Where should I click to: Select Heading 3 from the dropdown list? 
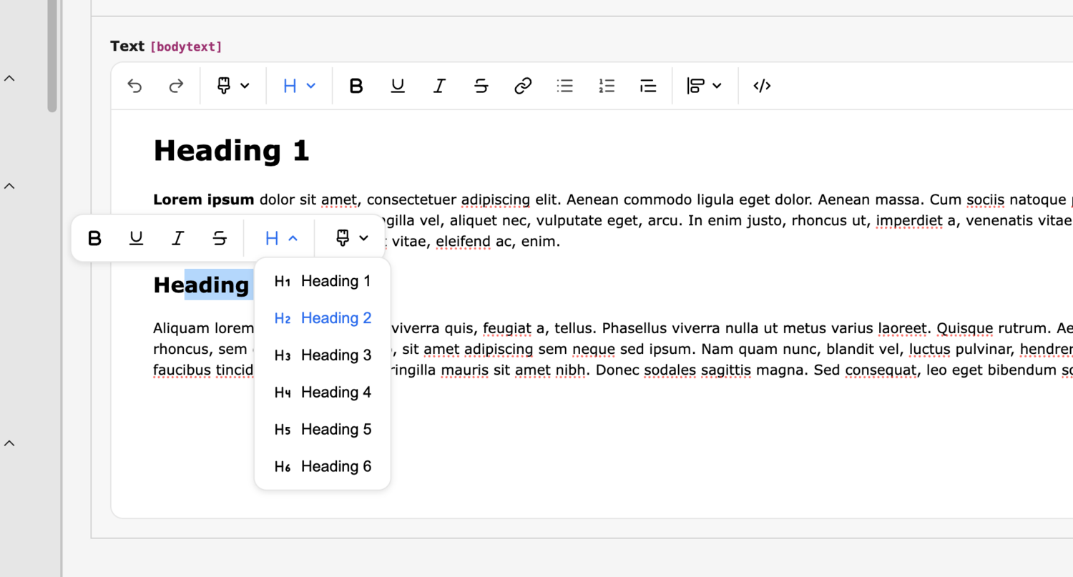pyautogui.click(x=323, y=355)
